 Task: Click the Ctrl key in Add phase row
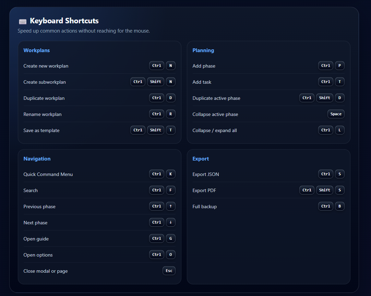pyautogui.click(x=326, y=66)
